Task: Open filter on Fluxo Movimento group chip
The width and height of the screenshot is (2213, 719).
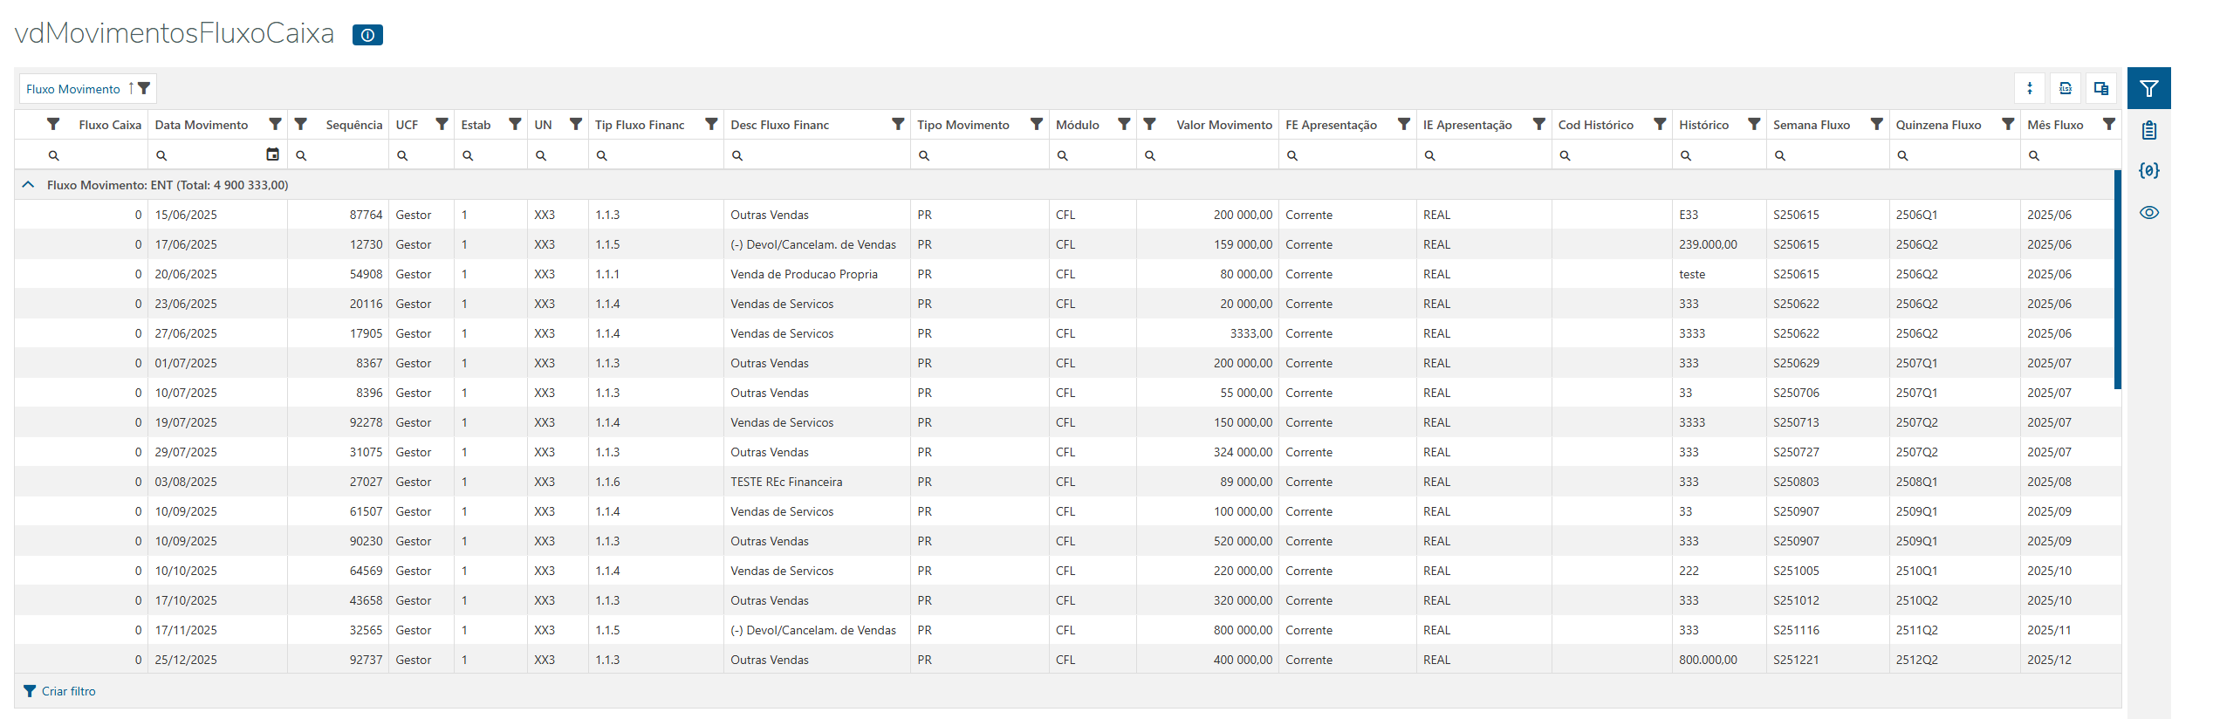Action: tap(145, 88)
